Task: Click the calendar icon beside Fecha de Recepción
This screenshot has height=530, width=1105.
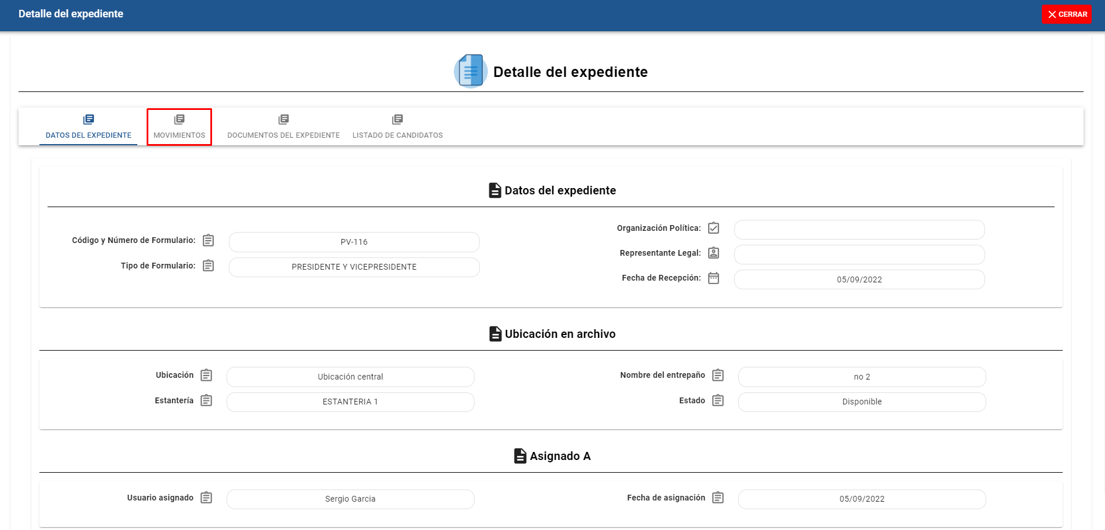Action: click(714, 278)
